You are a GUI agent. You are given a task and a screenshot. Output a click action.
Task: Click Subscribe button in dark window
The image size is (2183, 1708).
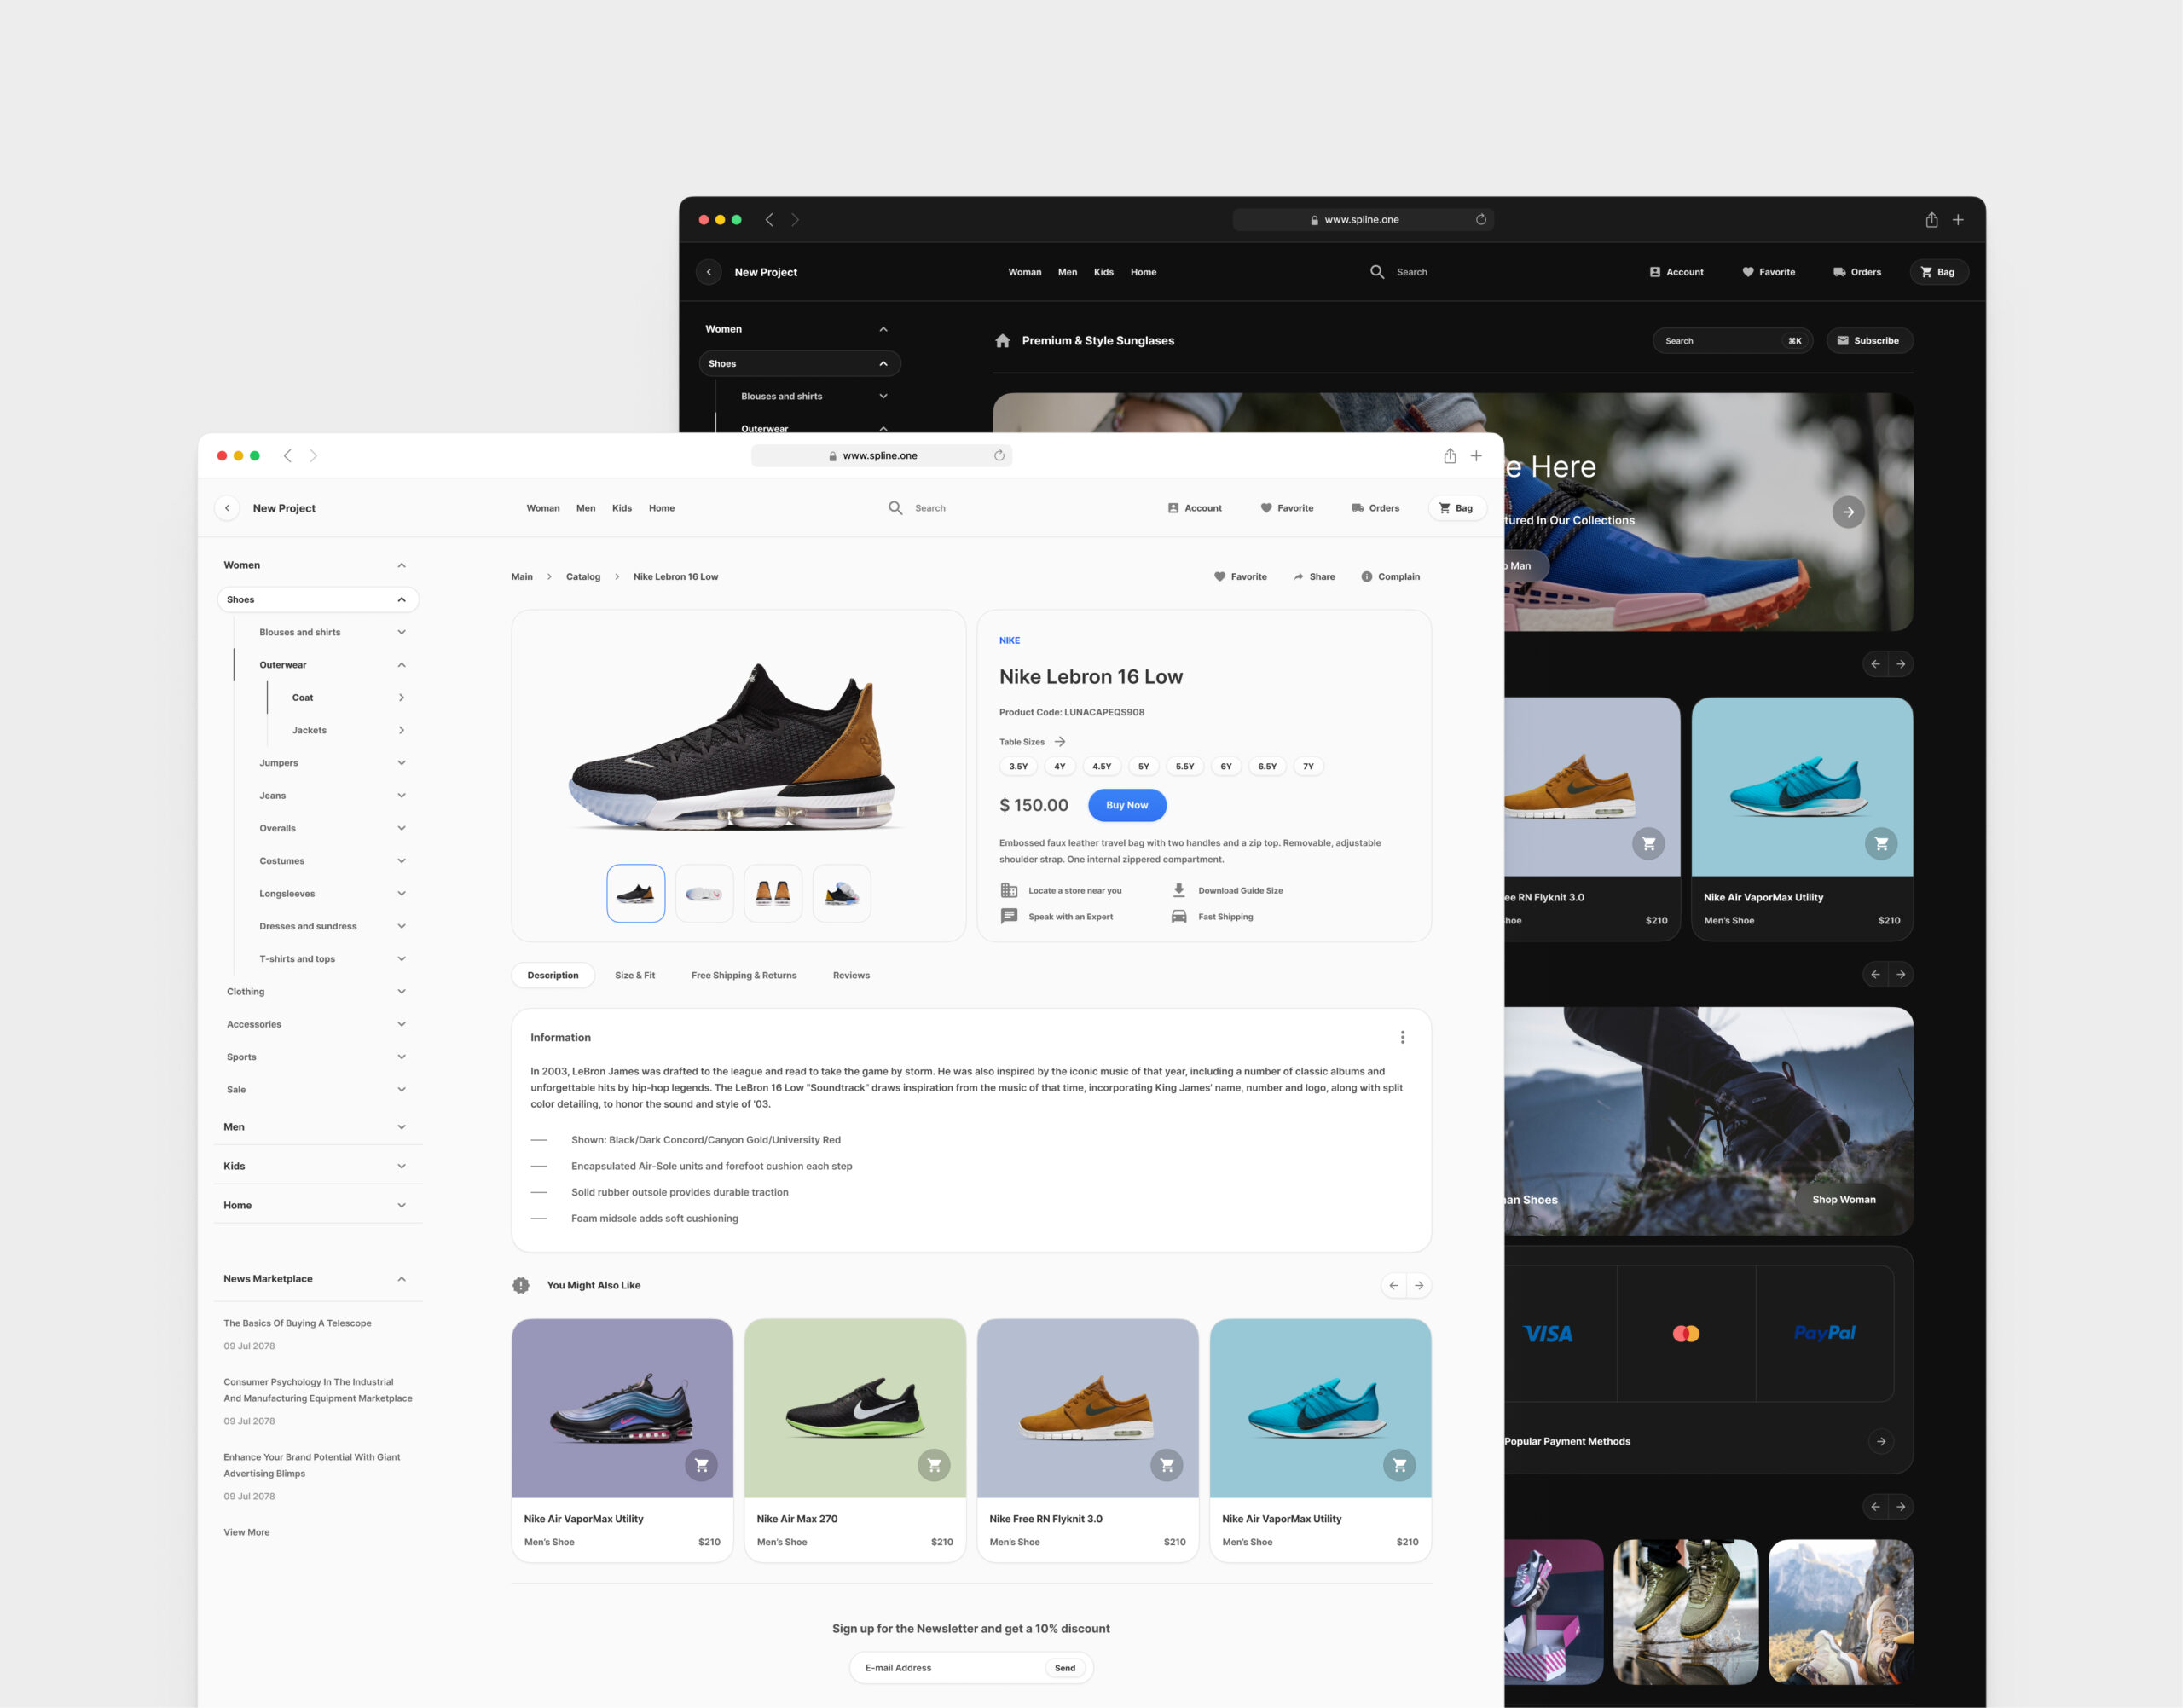pyautogui.click(x=1869, y=341)
